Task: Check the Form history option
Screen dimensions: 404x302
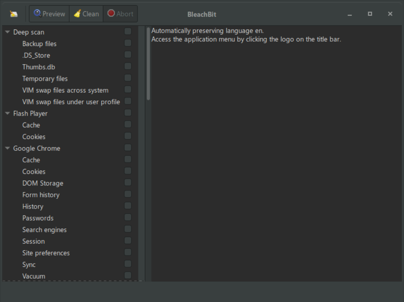Action: pos(128,194)
